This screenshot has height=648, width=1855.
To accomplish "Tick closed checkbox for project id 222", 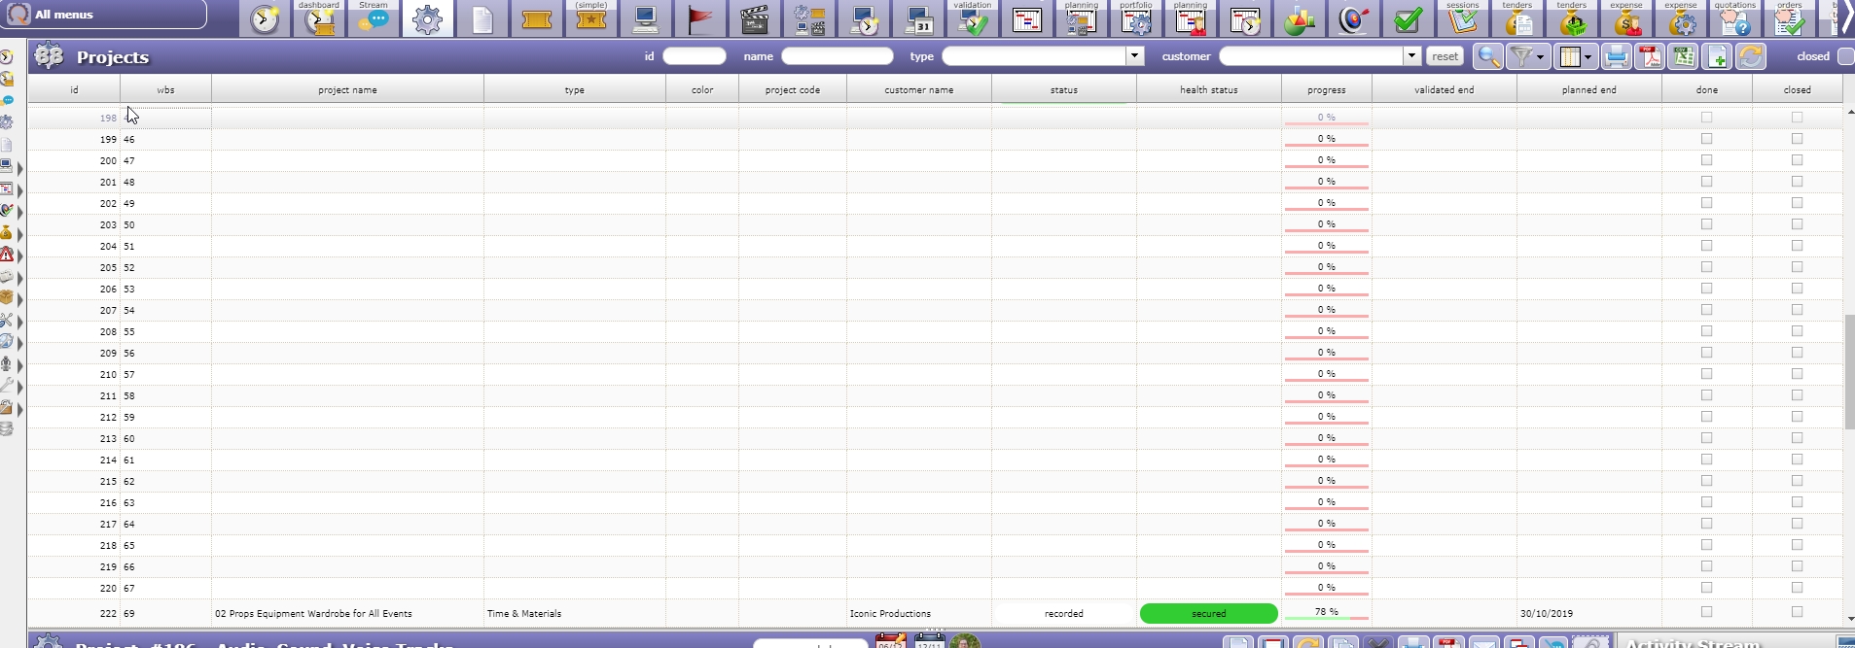I will 1797,612.
